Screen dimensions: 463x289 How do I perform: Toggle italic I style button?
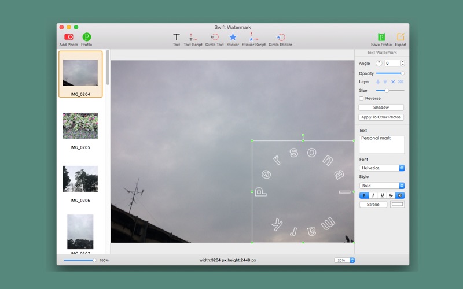click(x=373, y=195)
